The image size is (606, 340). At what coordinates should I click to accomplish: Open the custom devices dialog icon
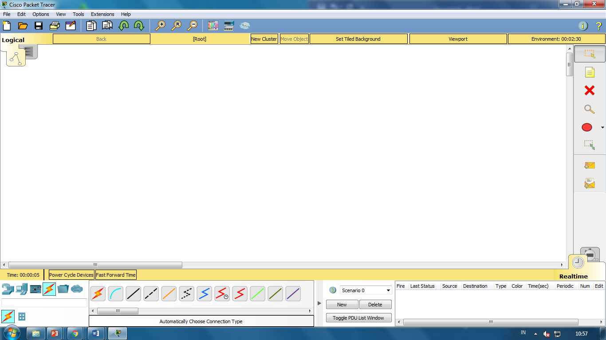tap(229, 26)
